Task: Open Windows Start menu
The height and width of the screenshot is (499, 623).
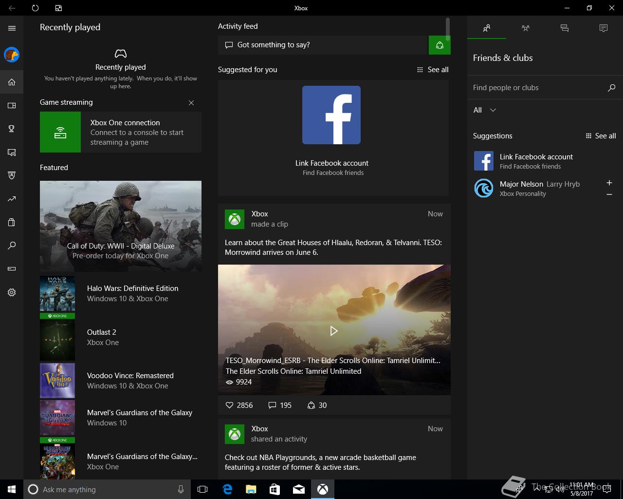Action: point(12,489)
